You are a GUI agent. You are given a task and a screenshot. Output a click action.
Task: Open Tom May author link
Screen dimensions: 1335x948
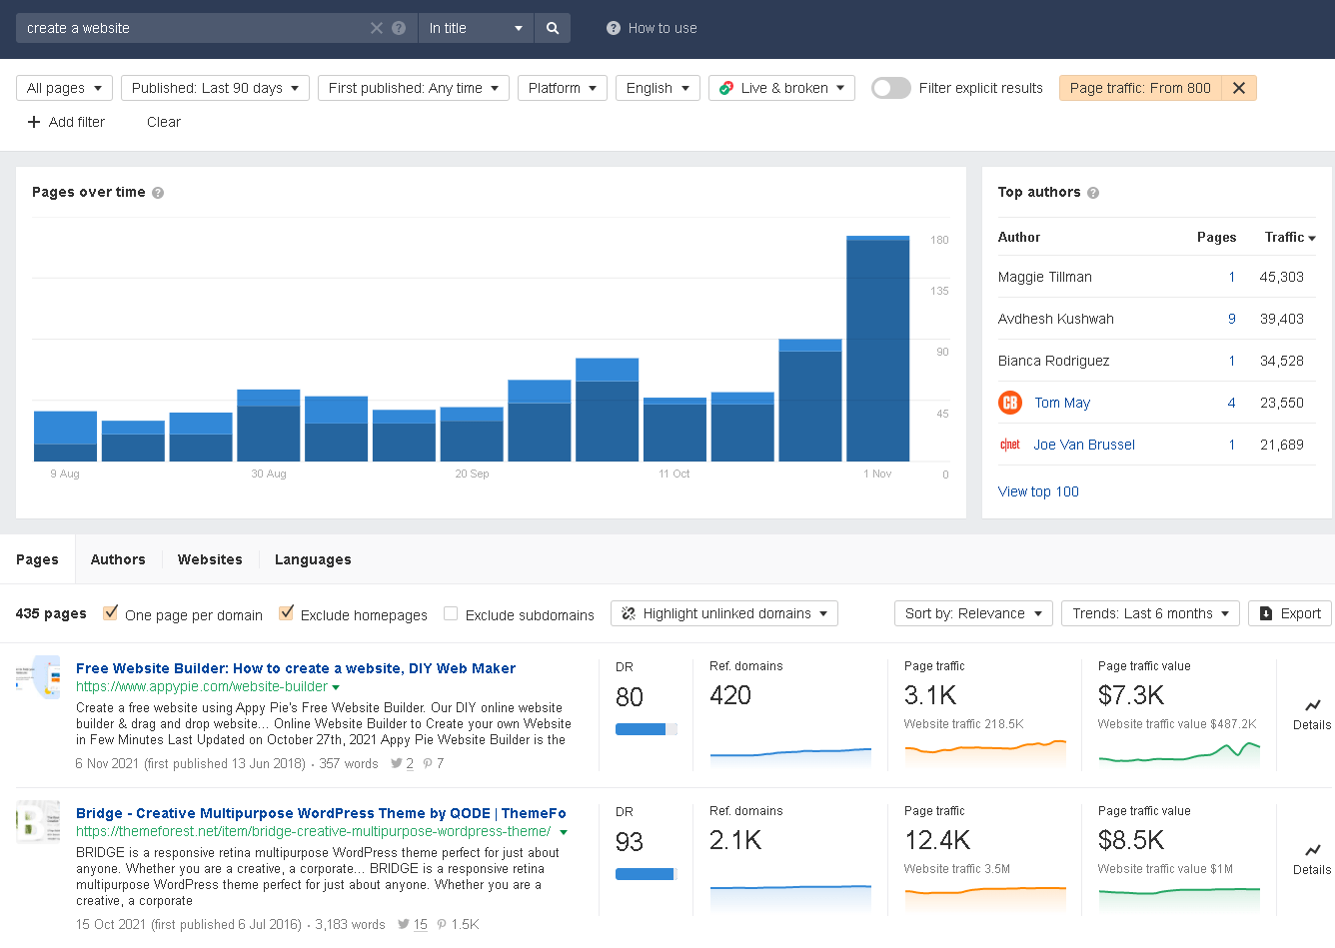(1062, 403)
